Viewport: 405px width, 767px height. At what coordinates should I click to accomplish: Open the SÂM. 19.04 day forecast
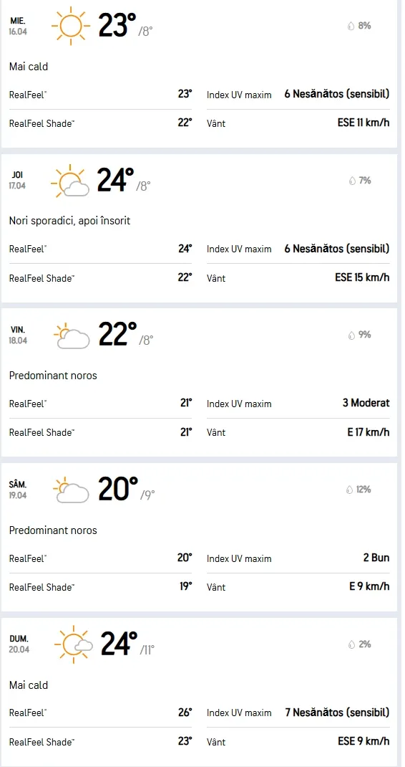click(x=199, y=538)
